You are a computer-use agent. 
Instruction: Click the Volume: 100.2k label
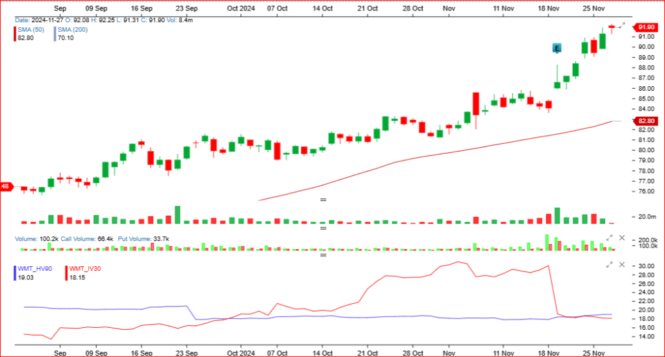pos(37,239)
